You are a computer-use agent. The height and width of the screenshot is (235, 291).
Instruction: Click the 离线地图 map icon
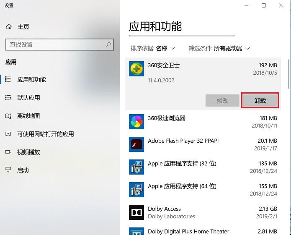[8, 116]
